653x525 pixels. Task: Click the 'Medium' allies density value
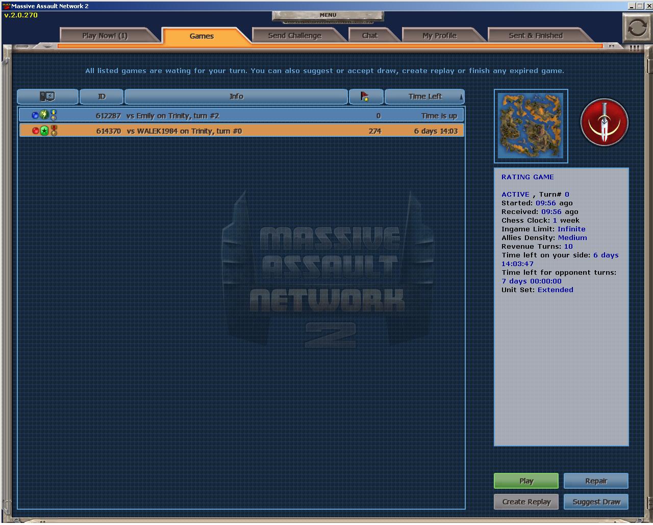(x=572, y=237)
